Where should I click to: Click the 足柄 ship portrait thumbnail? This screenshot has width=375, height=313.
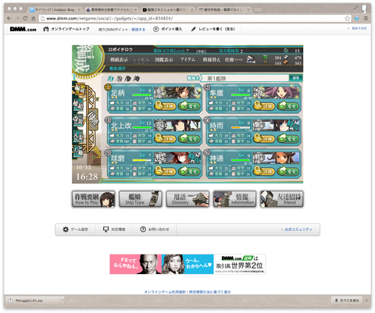click(x=177, y=93)
